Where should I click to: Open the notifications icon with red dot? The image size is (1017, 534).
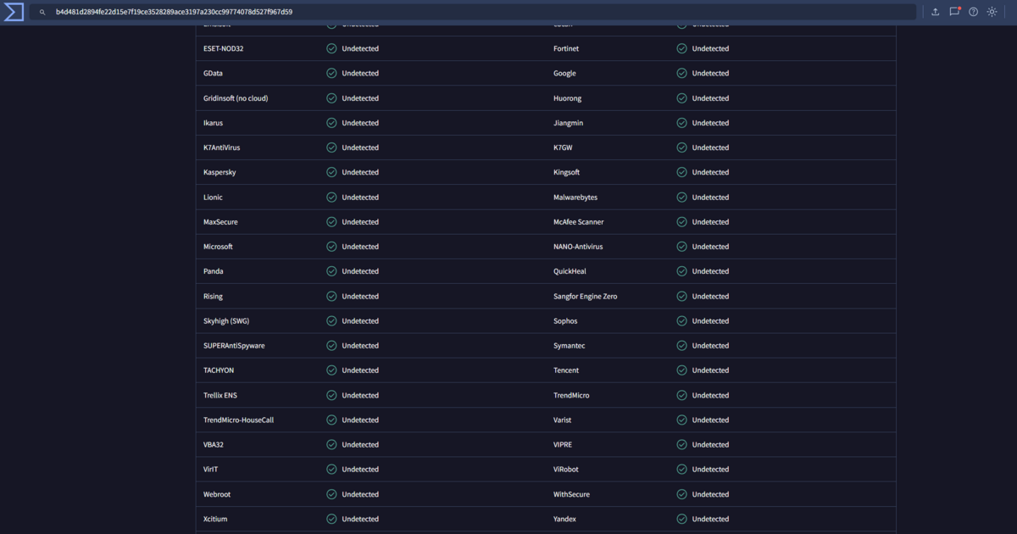(x=954, y=12)
